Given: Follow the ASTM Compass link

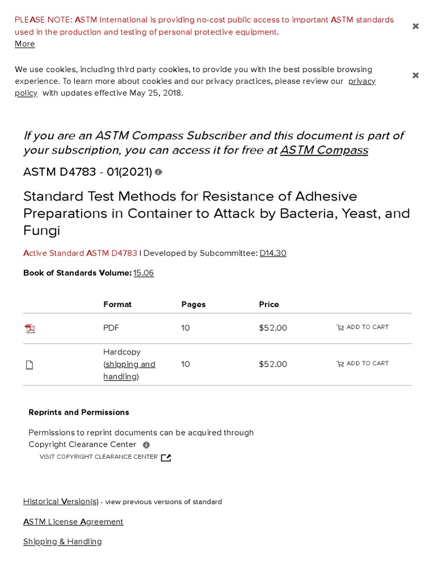Looking at the screenshot, I should pos(324,150).
